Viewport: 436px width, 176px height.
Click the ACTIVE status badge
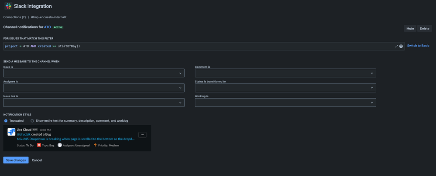[58, 27]
